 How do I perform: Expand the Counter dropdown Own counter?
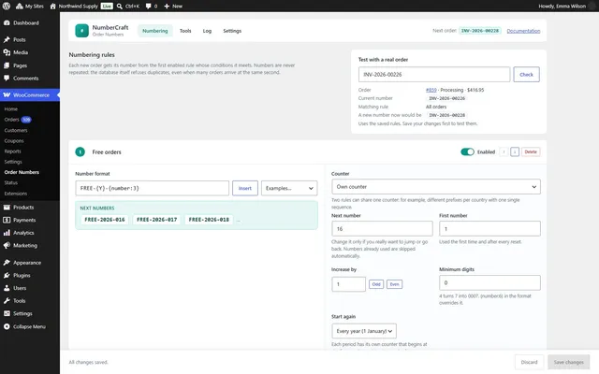[x=436, y=187]
